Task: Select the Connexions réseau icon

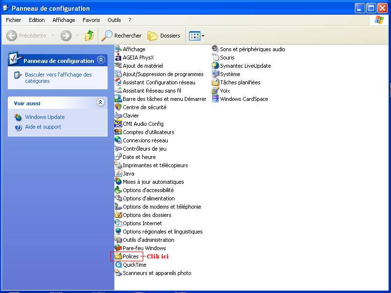Action: 118,140
